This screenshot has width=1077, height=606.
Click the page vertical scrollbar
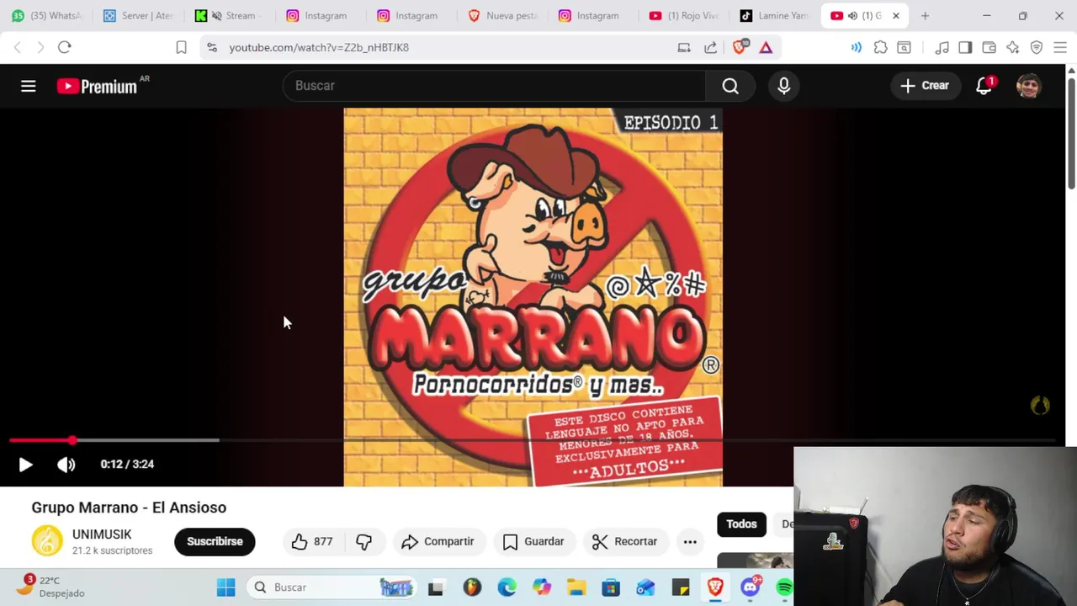(x=1071, y=135)
